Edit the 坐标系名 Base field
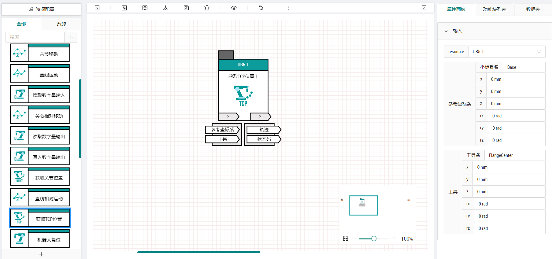 524,67
